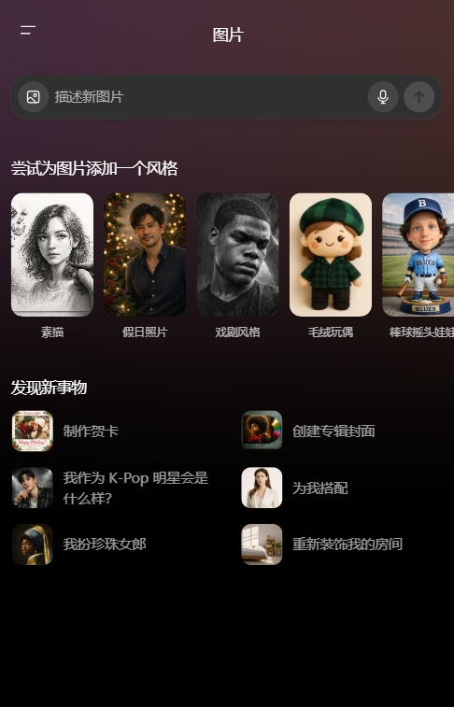Open 我作为 K-Pop 明星会是什么样 suggestion
Viewport: 454px width, 707px height.
[135, 488]
